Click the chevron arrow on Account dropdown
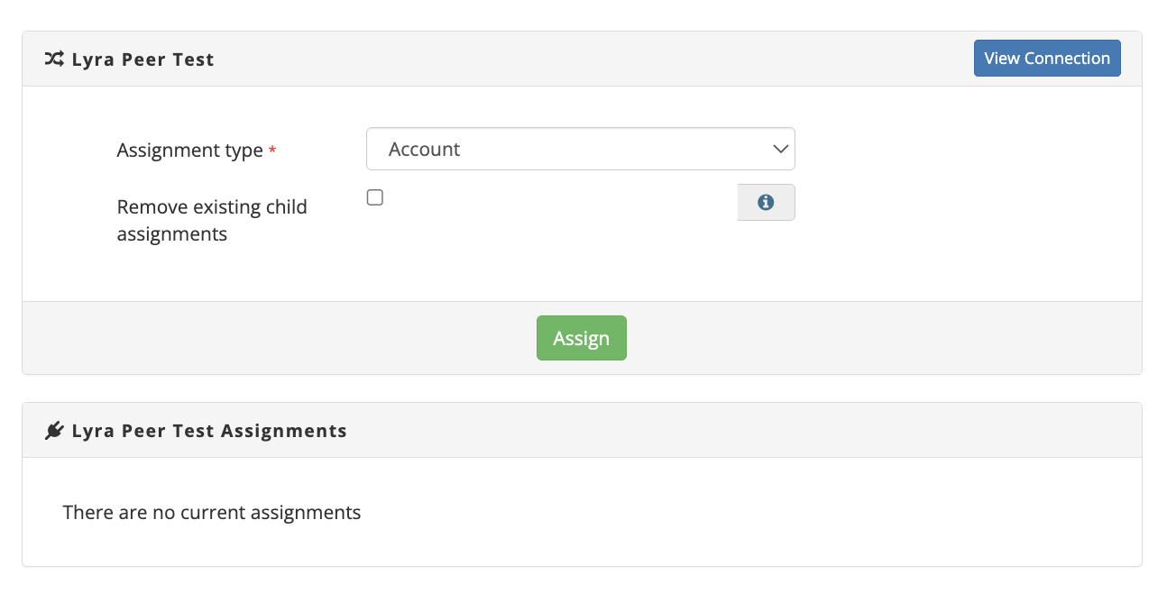 click(781, 150)
